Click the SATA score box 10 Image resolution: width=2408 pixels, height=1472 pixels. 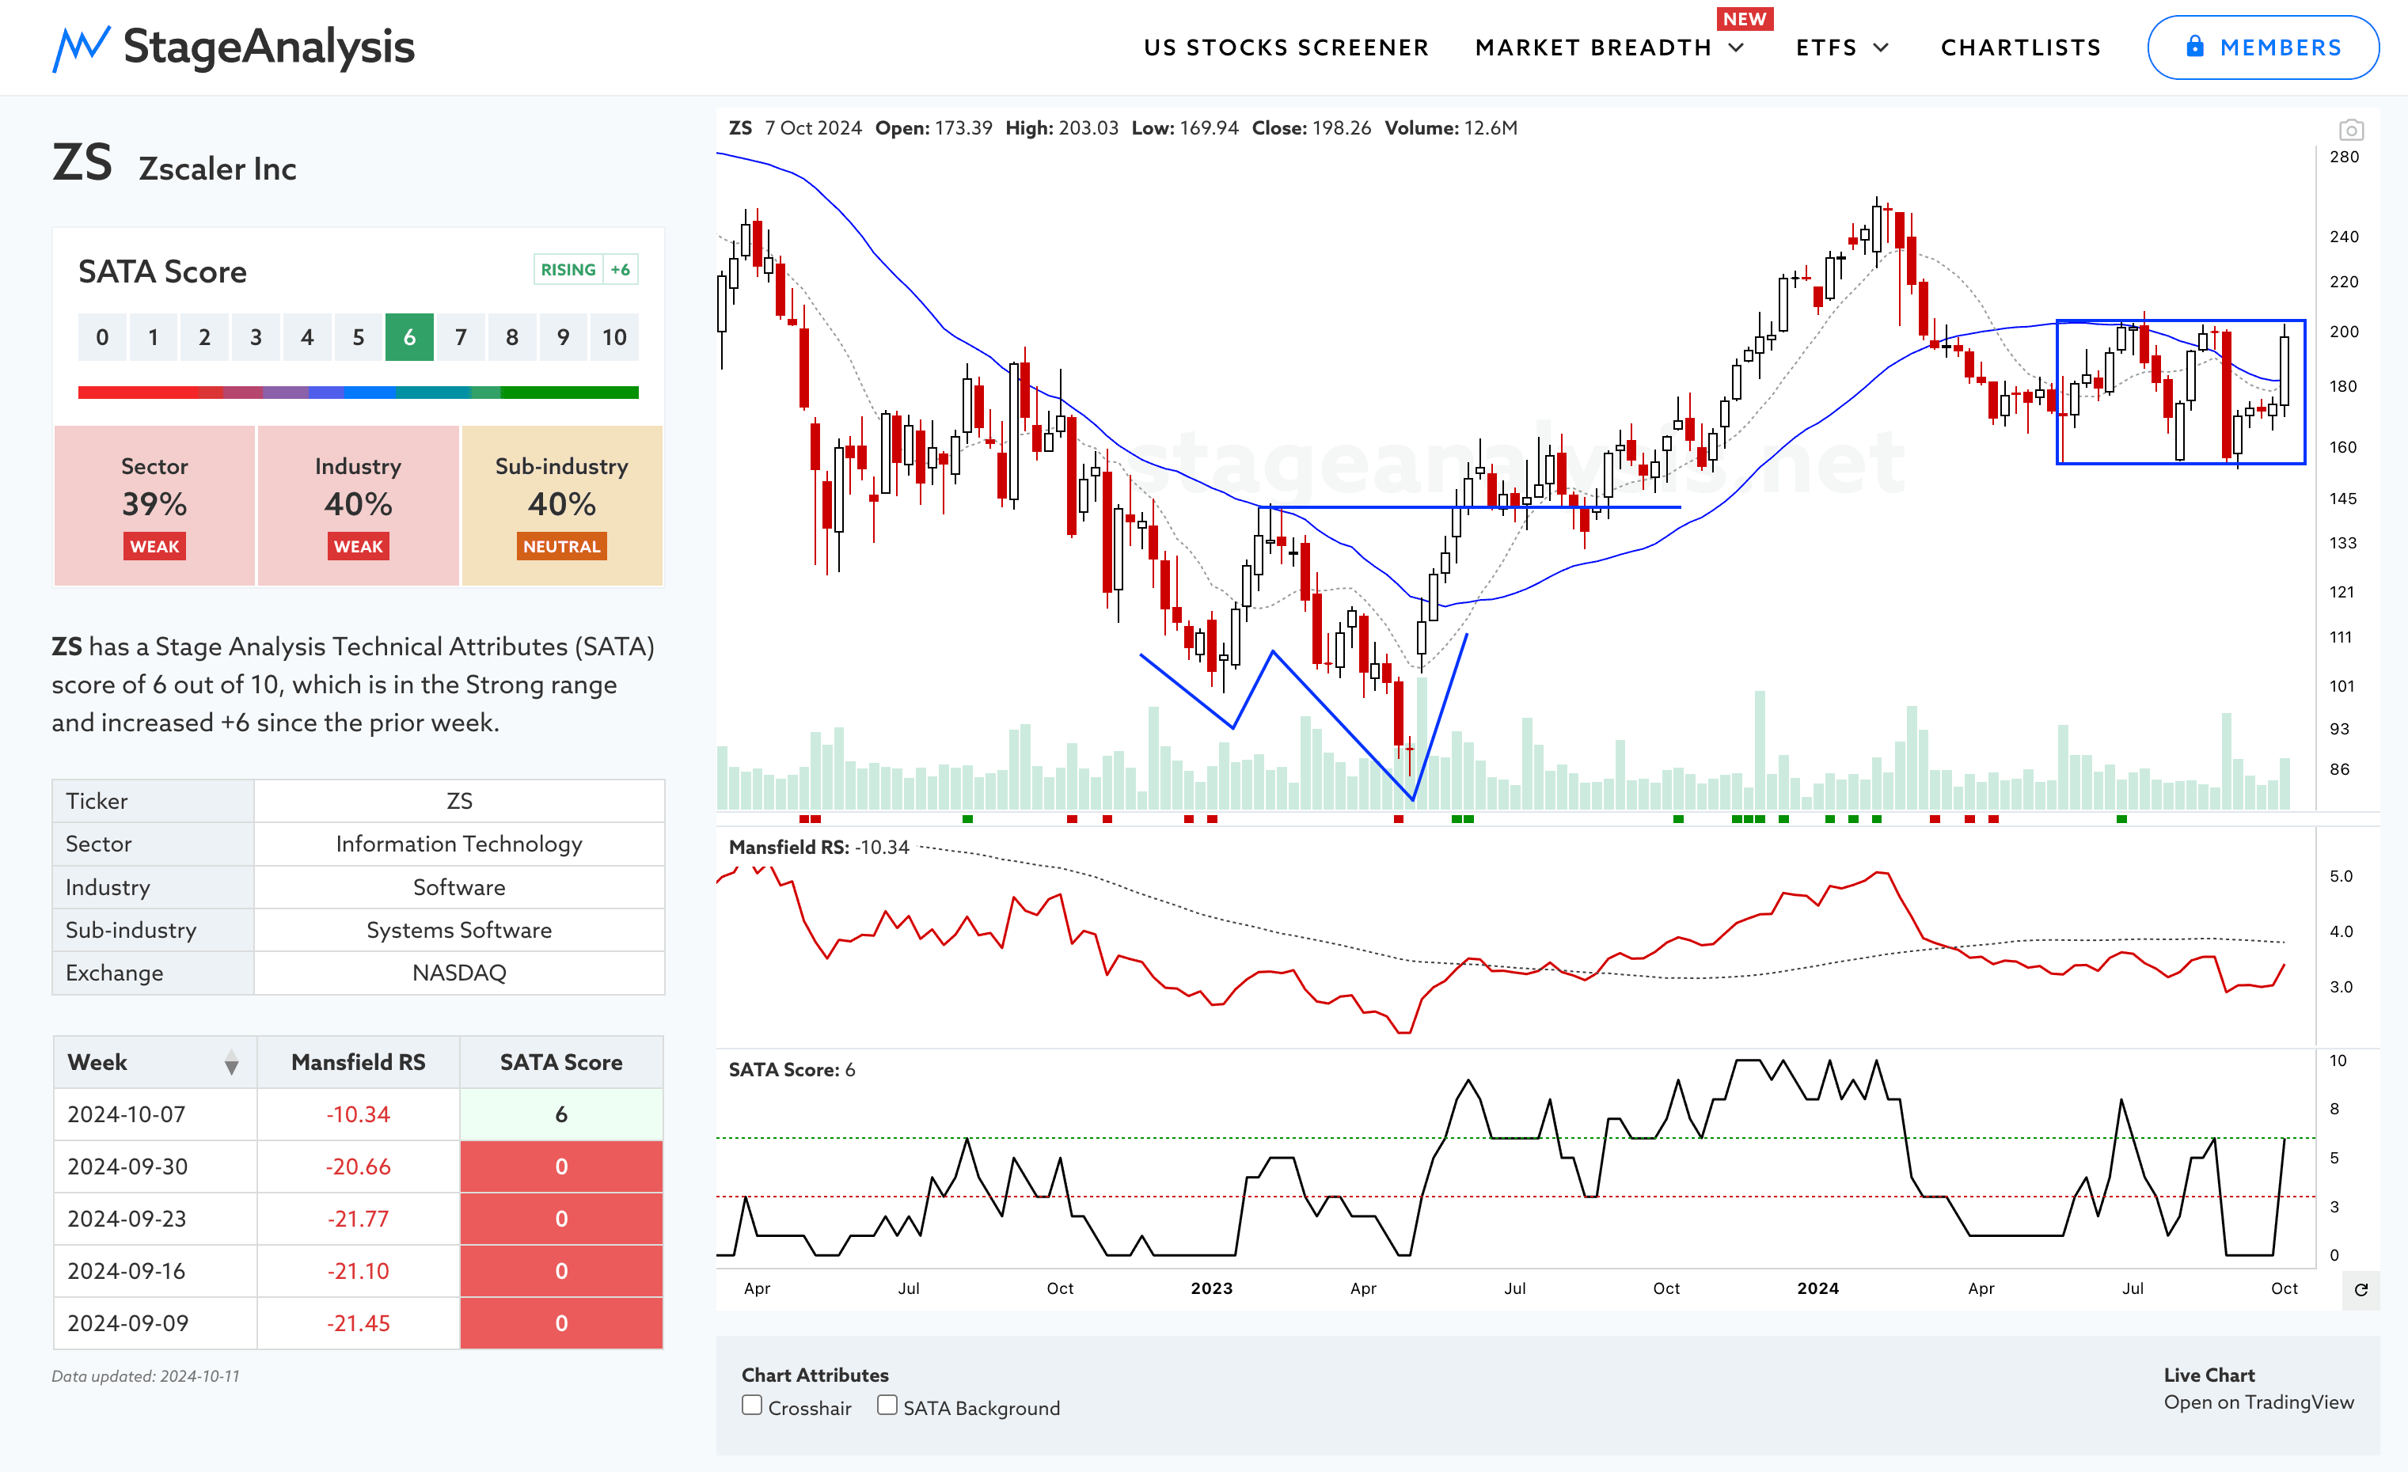613,338
